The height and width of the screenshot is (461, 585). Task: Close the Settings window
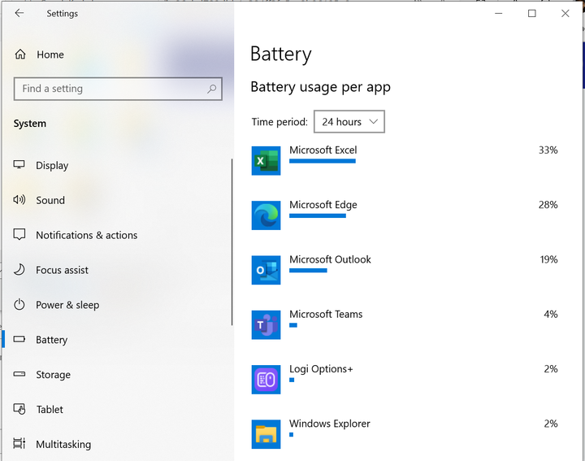tap(565, 14)
